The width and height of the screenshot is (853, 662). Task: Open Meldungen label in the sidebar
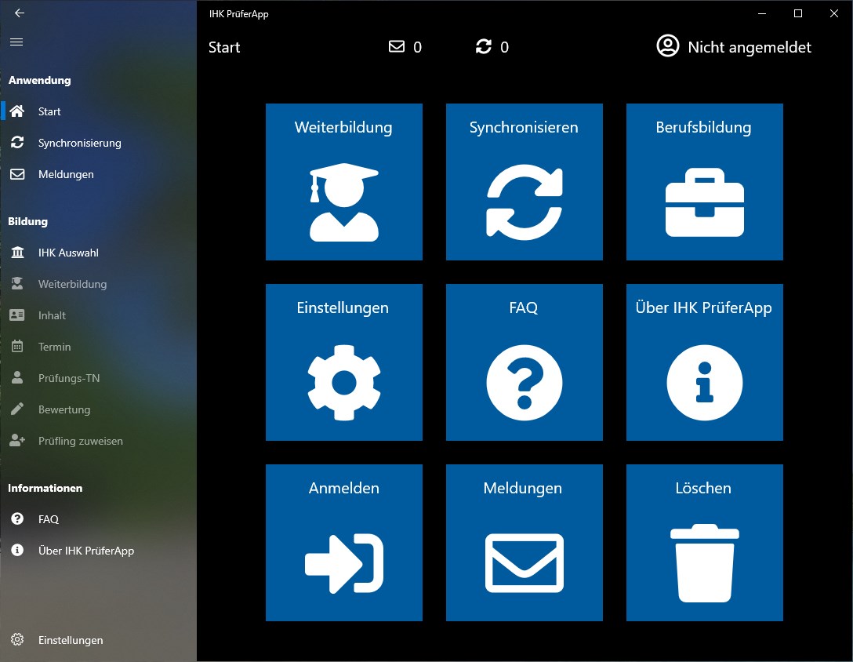66,175
